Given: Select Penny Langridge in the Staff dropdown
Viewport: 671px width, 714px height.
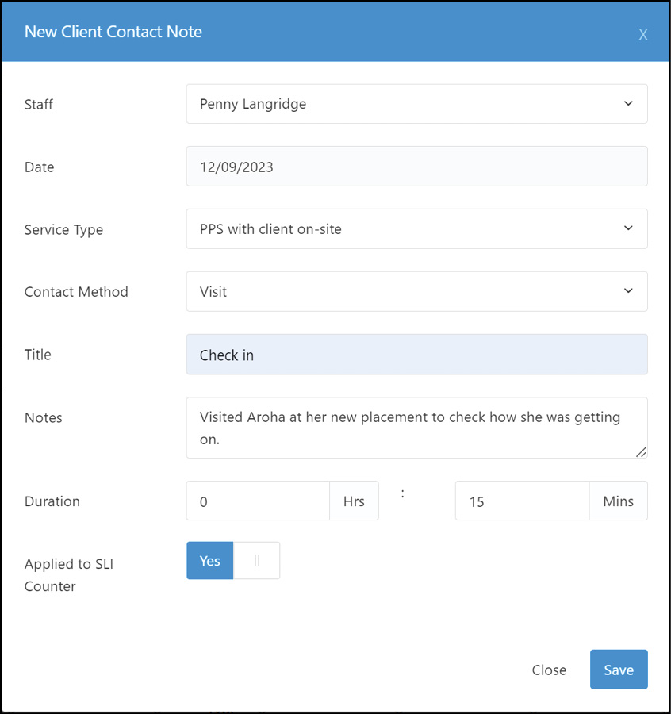Looking at the screenshot, I should coord(416,104).
